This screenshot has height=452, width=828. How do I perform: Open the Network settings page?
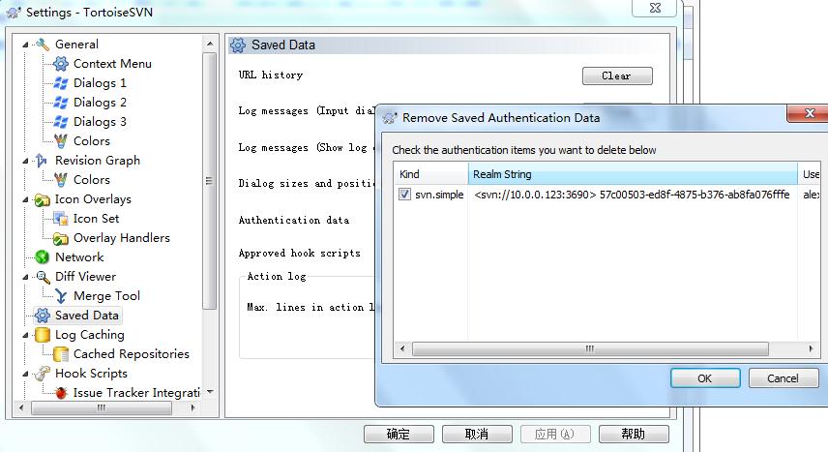pyautogui.click(x=79, y=257)
